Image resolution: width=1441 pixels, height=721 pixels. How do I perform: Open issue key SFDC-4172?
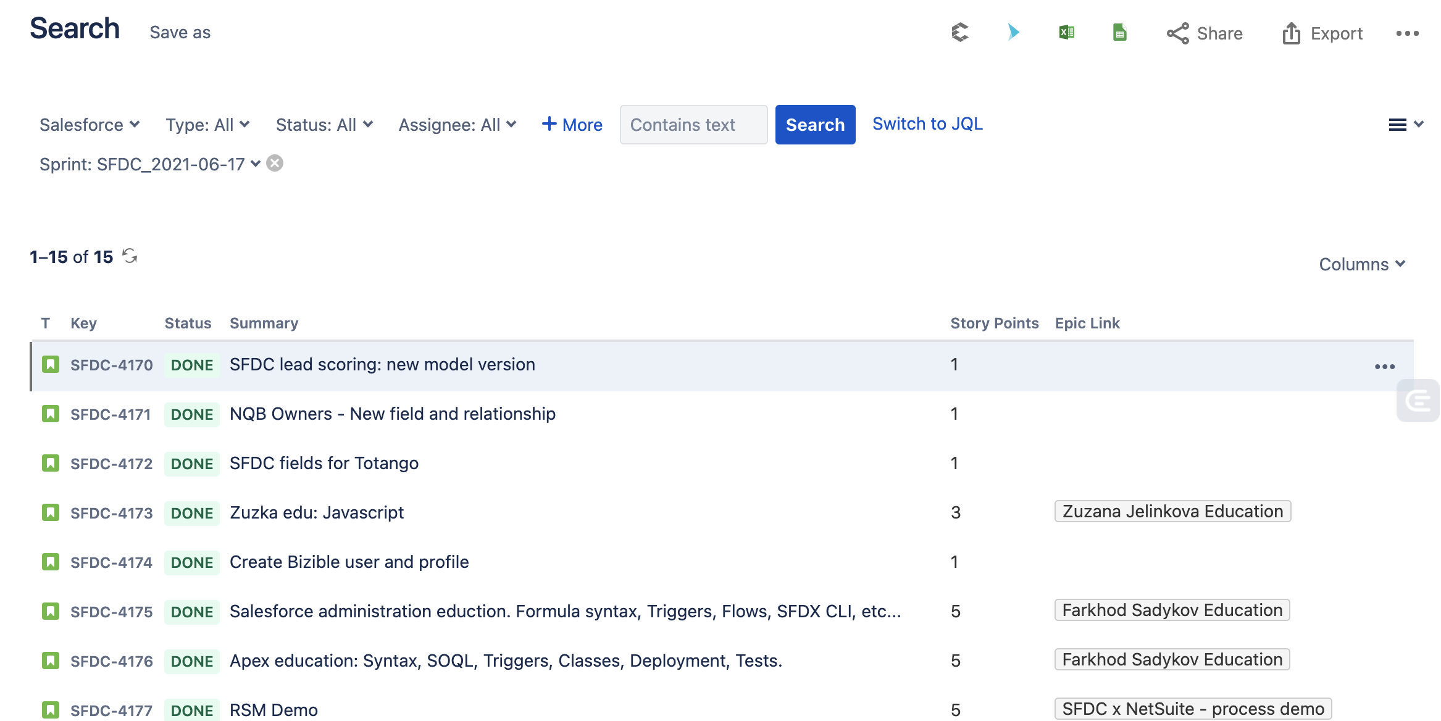click(x=111, y=464)
